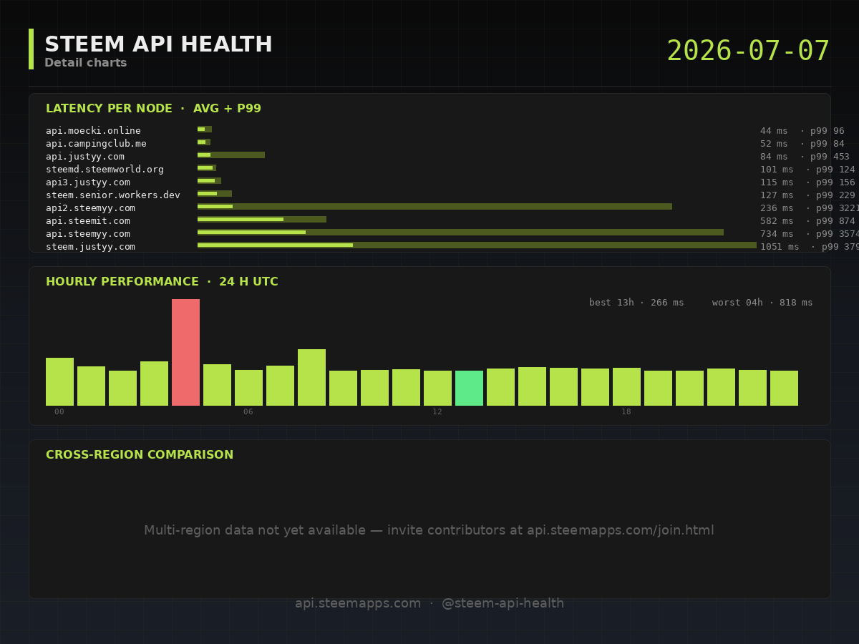This screenshot has width=859, height=644.
Task: Click the api.moecki.online latency bar
Action: [205, 130]
